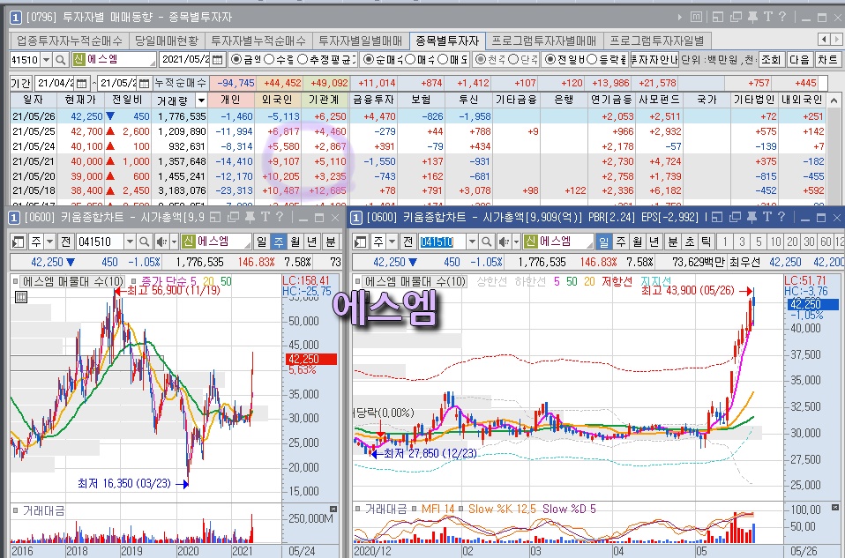Click pin icon in right chart title bar

click(x=752, y=217)
